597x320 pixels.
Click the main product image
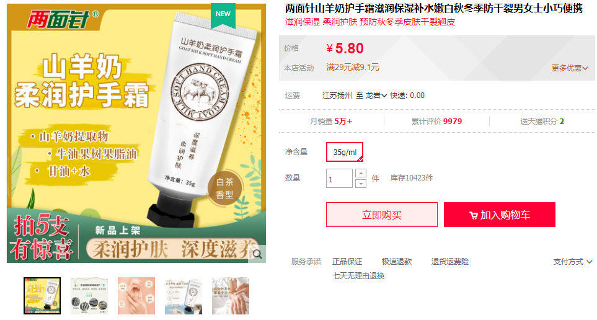[x=136, y=133]
